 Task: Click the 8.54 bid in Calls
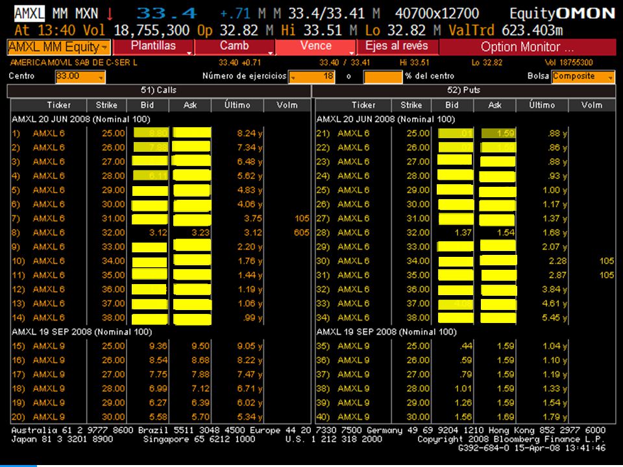[x=158, y=361]
